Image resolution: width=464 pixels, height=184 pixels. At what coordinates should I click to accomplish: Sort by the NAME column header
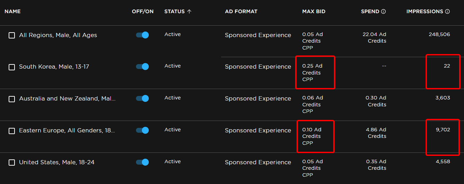click(x=12, y=11)
